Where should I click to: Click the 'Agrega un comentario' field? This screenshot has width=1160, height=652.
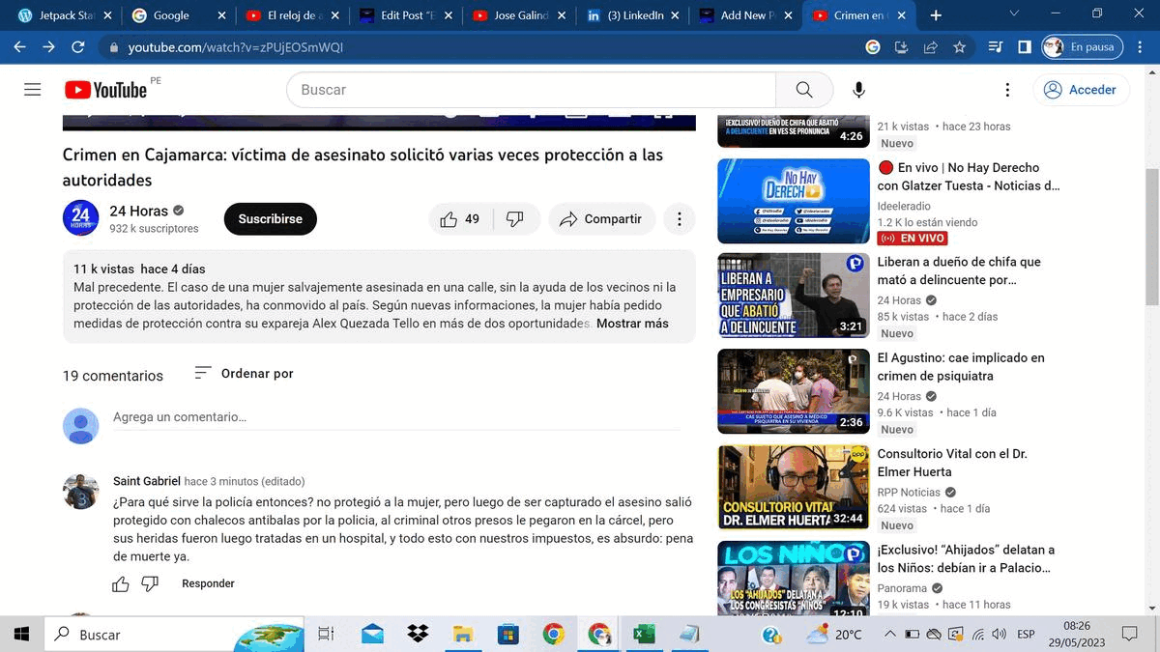click(290, 417)
